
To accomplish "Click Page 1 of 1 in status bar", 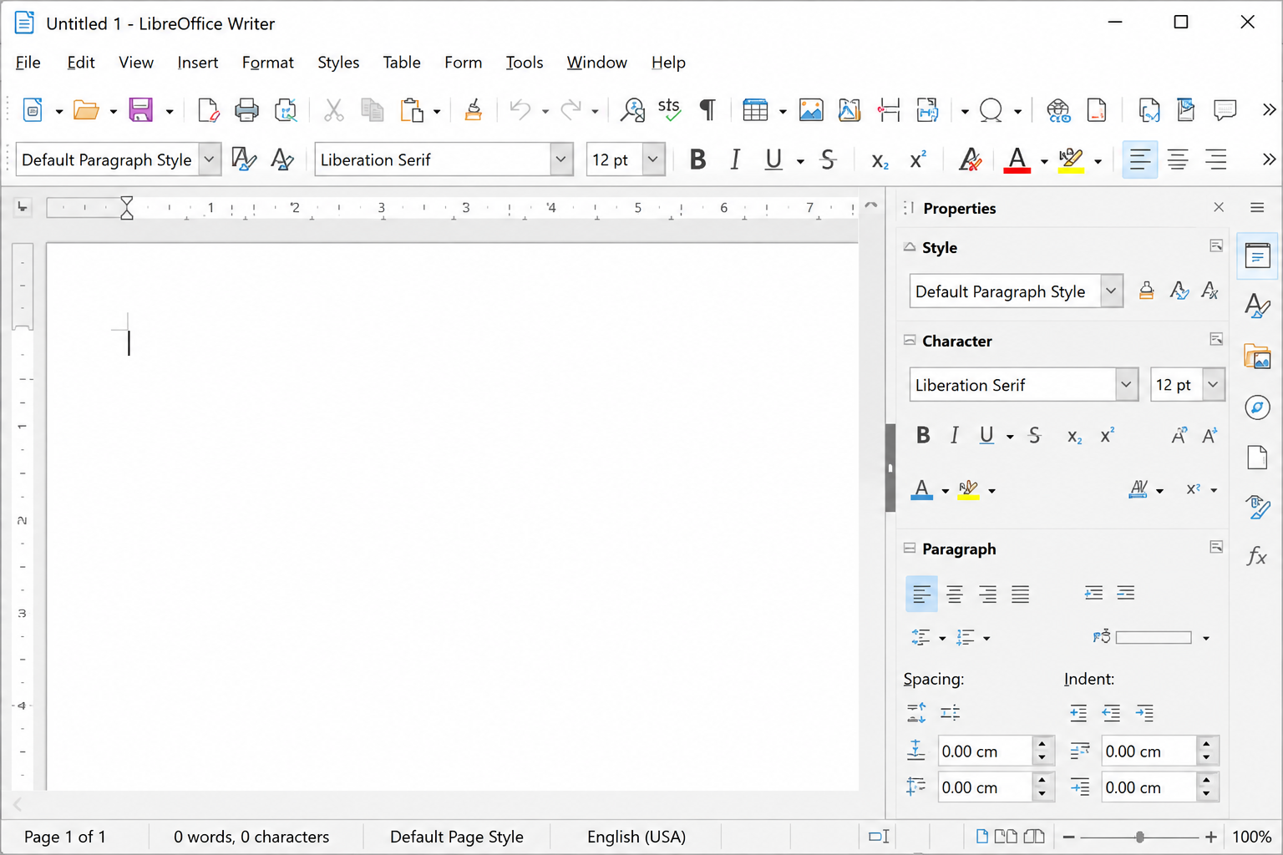I will tap(65, 837).
